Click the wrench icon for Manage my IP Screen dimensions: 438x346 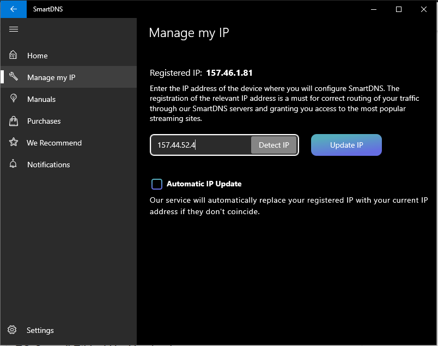pyautogui.click(x=14, y=76)
